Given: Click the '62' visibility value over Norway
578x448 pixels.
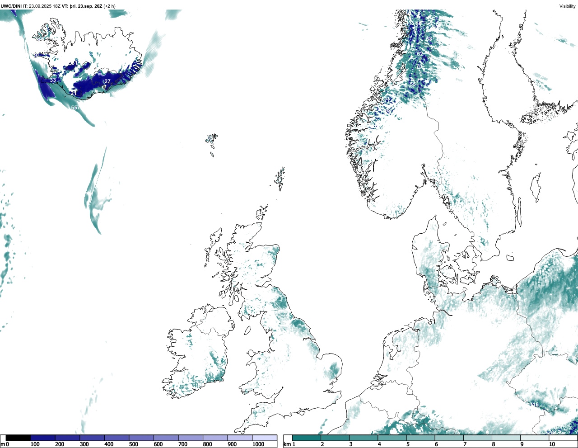Looking at the screenshot, I should pyautogui.click(x=420, y=54).
